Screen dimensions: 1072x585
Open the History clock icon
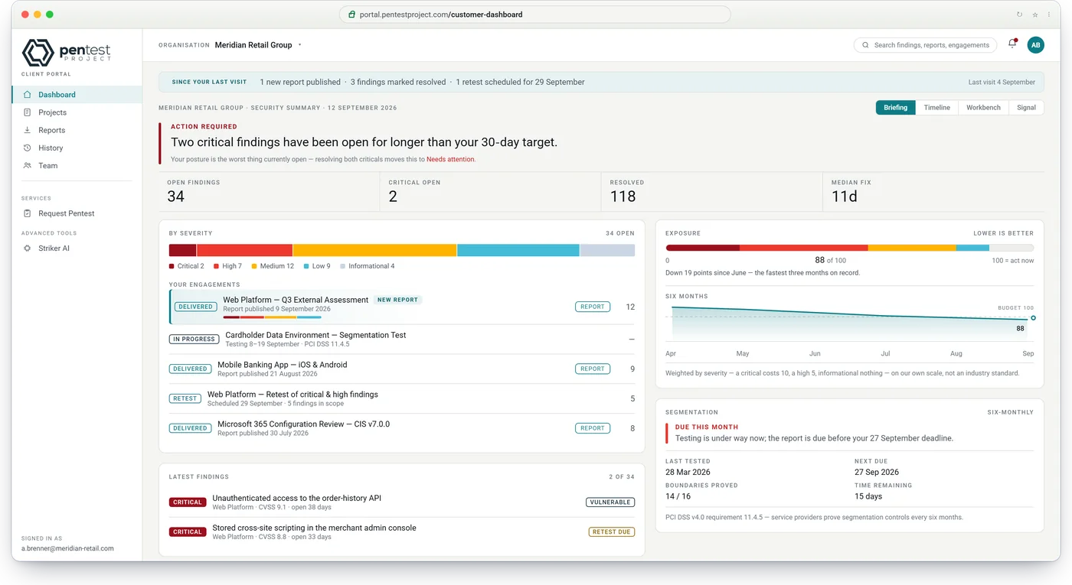28,148
